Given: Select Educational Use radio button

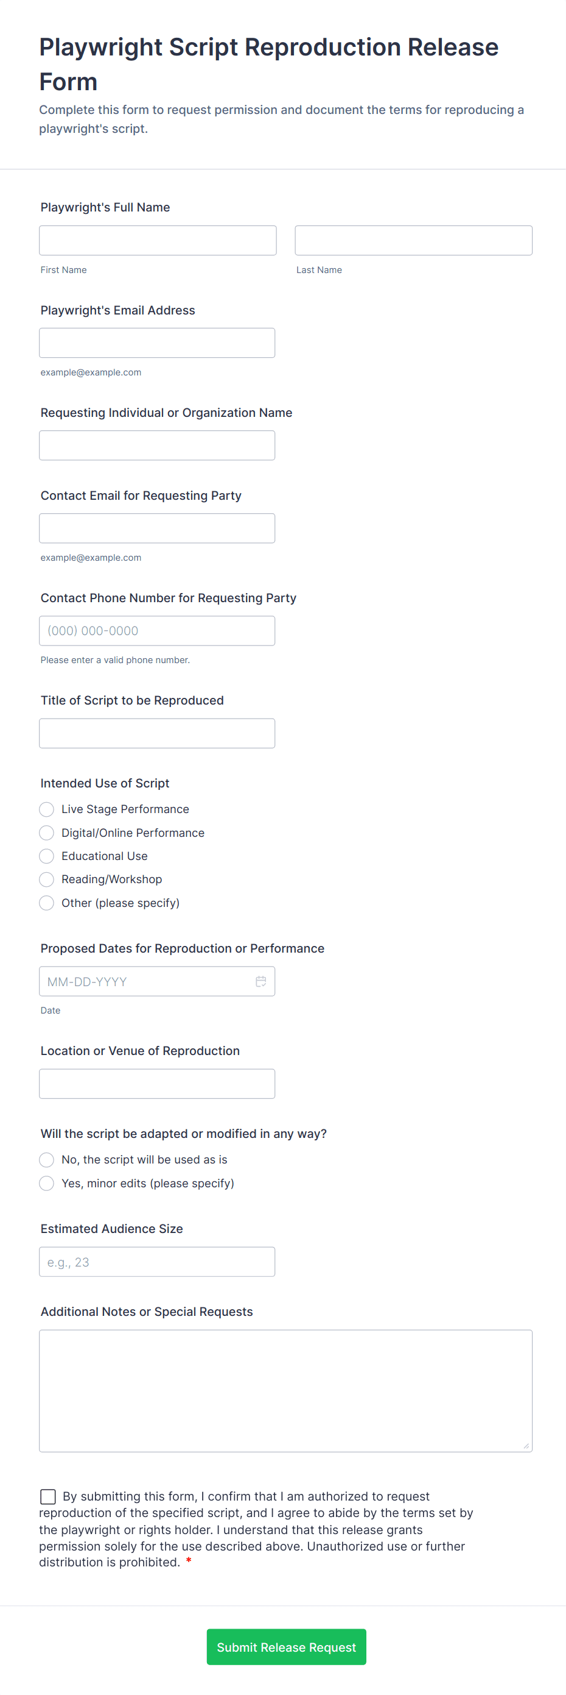Looking at the screenshot, I should [x=47, y=855].
